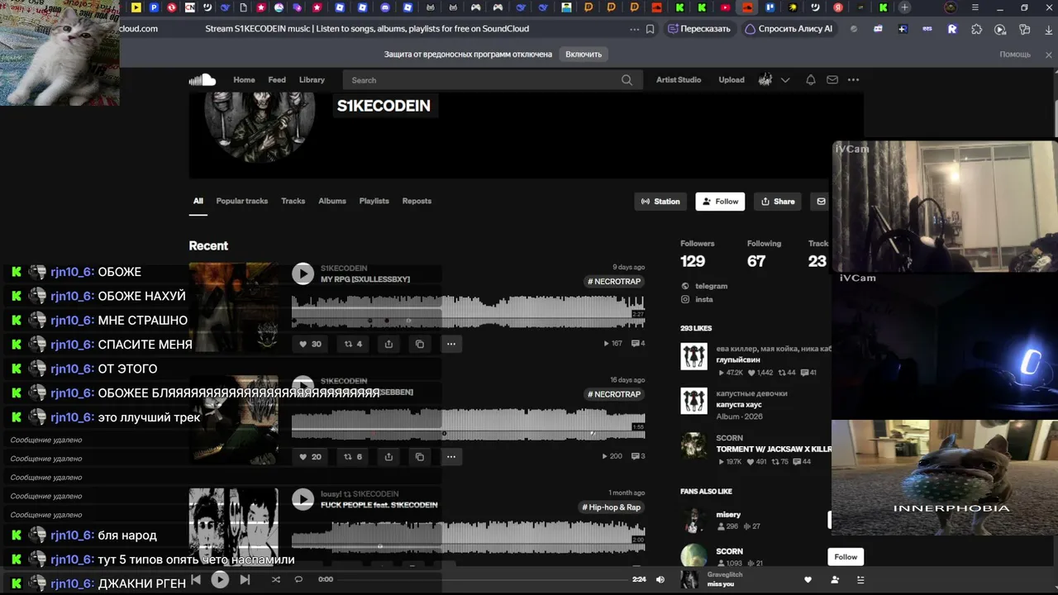Repost the second track with 6 reposts
This screenshot has width=1058, height=595.
[354, 456]
